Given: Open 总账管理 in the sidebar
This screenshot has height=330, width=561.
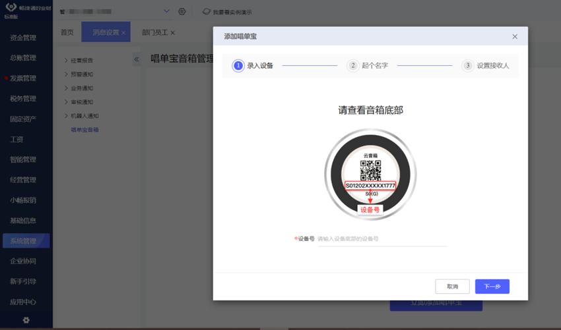Looking at the screenshot, I should 23,57.
